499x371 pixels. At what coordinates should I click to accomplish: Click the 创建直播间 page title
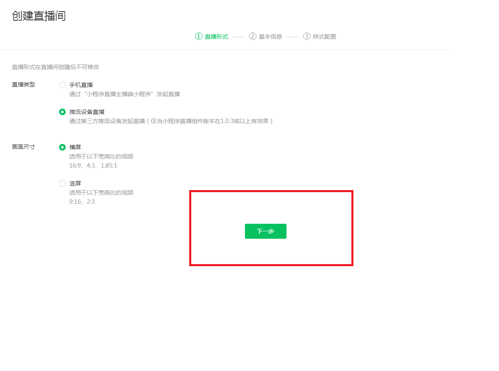pyautogui.click(x=39, y=16)
